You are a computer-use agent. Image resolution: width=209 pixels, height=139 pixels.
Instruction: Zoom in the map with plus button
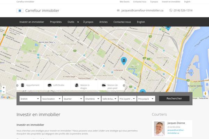(3, 88)
